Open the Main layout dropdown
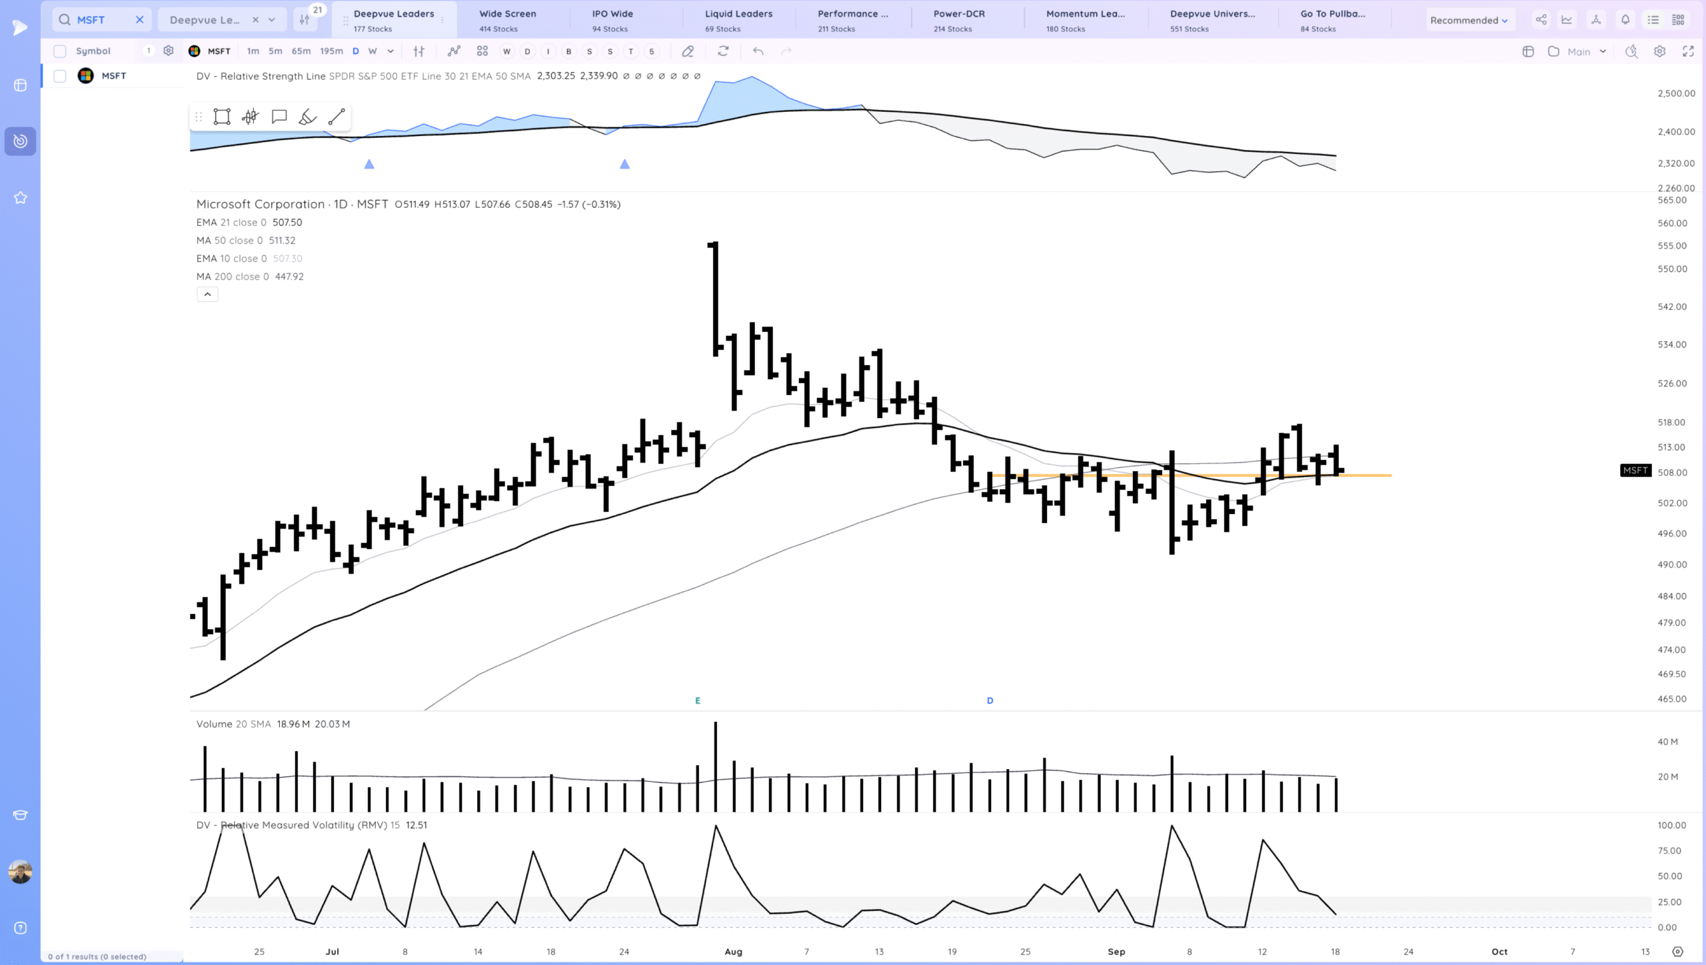1706x965 pixels. 1586,51
